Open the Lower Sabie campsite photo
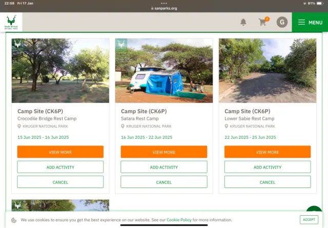Image resolution: width=328 pixels, height=228 pixels. pos(268,71)
